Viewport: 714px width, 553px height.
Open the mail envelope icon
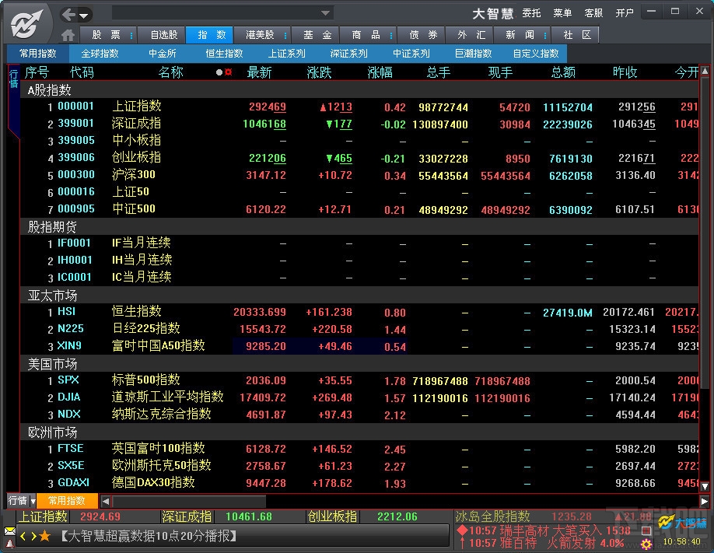pos(9,531)
